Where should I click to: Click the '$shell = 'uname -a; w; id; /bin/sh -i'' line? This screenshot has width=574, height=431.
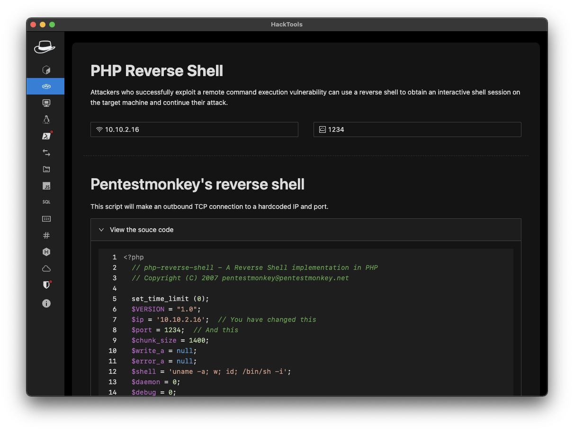pos(211,371)
